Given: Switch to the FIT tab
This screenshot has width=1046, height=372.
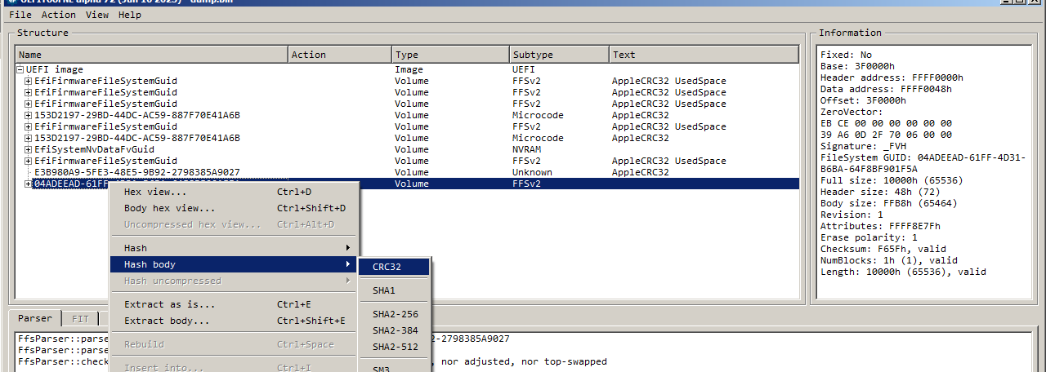Looking at the screenshot, I should (80, 319).
